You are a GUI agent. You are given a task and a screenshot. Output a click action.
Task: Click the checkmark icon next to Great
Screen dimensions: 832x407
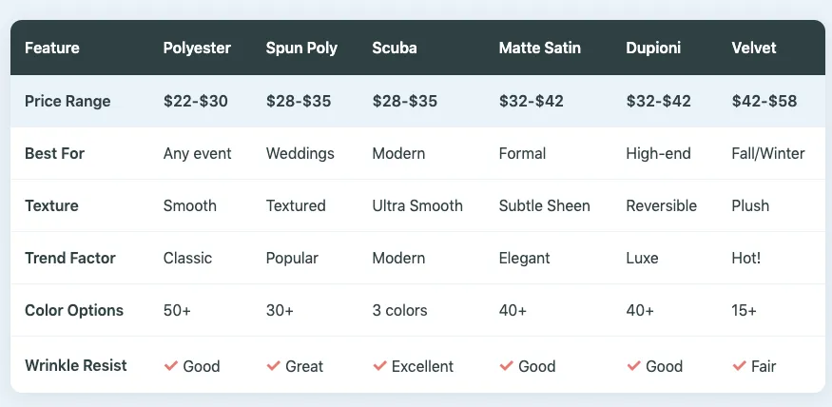274,366
